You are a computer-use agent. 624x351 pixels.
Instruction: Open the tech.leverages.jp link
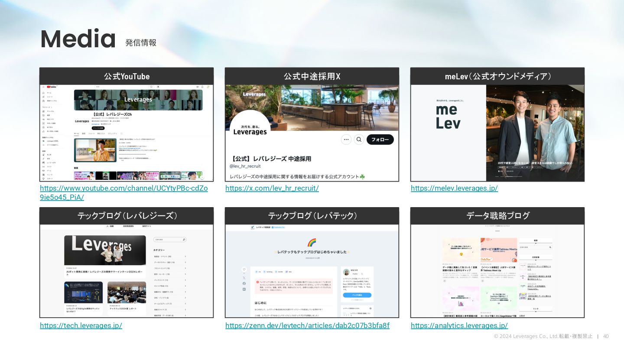(x=81, y=325)
